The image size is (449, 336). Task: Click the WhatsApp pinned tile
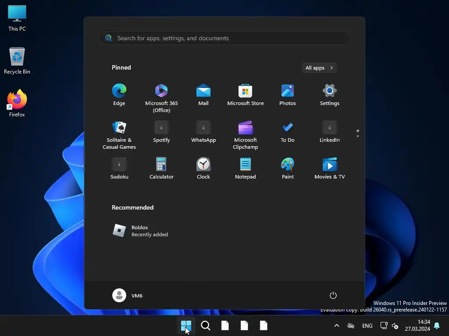(203, 132)
